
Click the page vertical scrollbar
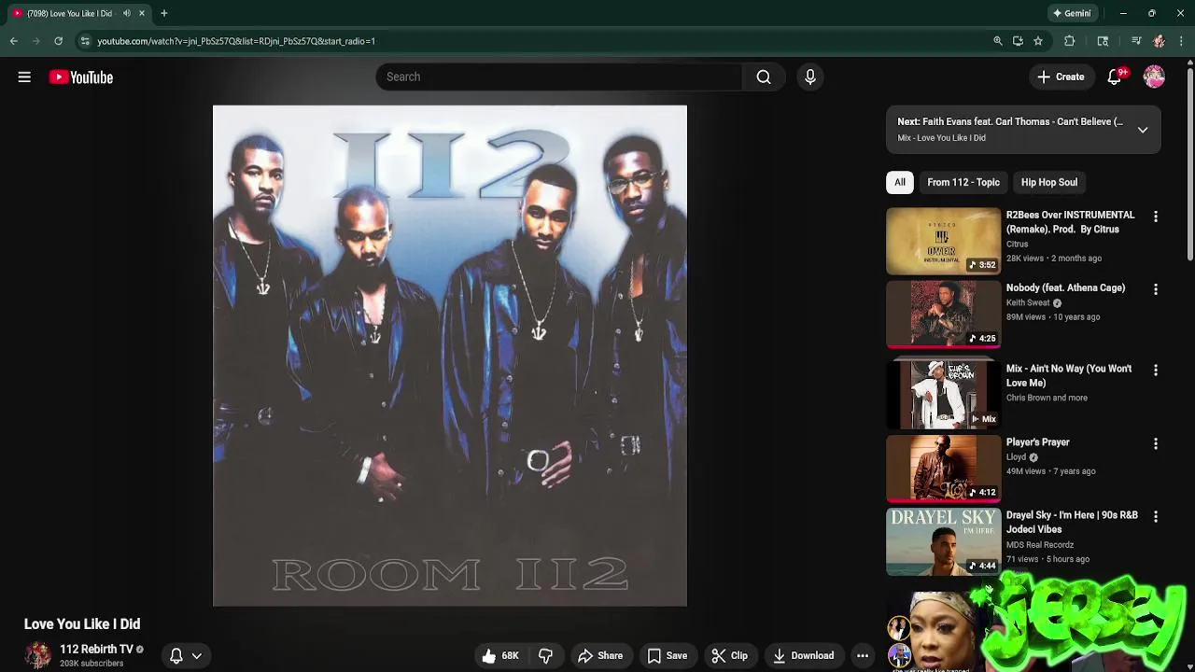[1189, 163]
